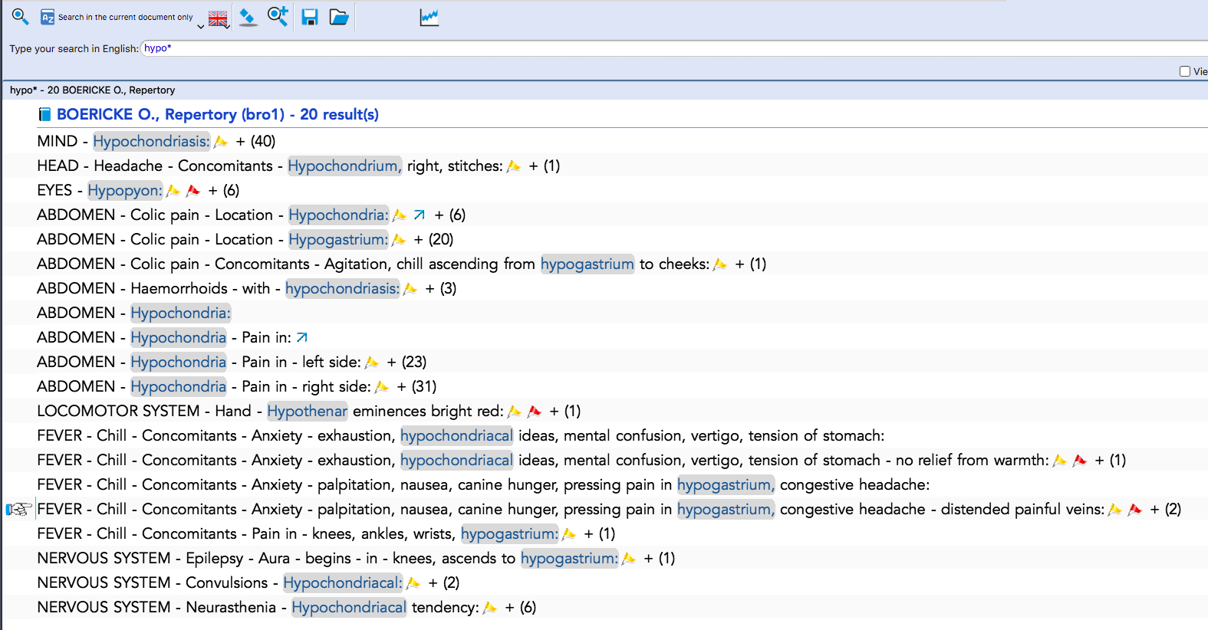
Task: Open the UK flag language dropdown
Action: point(219,19)
